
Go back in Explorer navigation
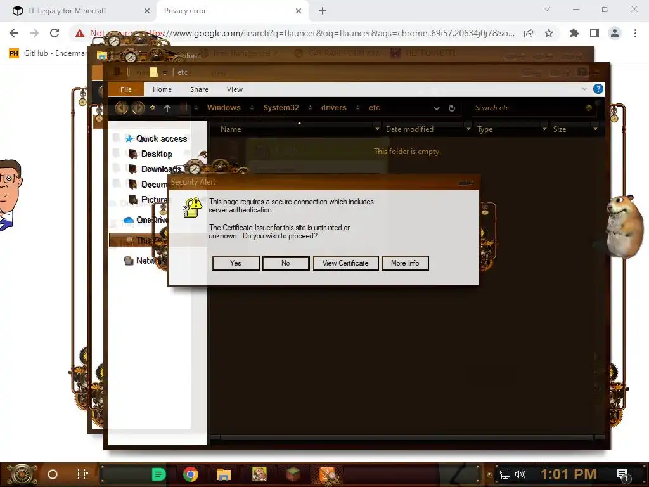121,108
